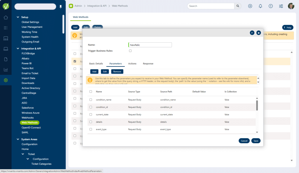
Task: Open the reports chart icon in sidebar
Action: [6, 70]
